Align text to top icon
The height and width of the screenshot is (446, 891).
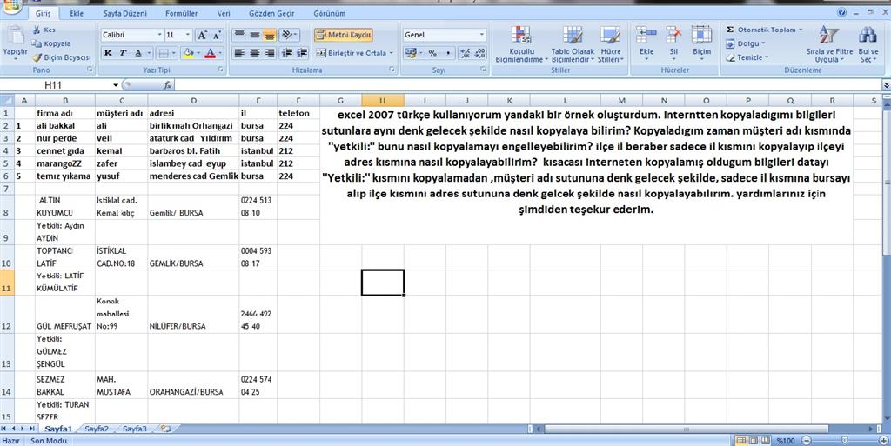tap(240, 35)
